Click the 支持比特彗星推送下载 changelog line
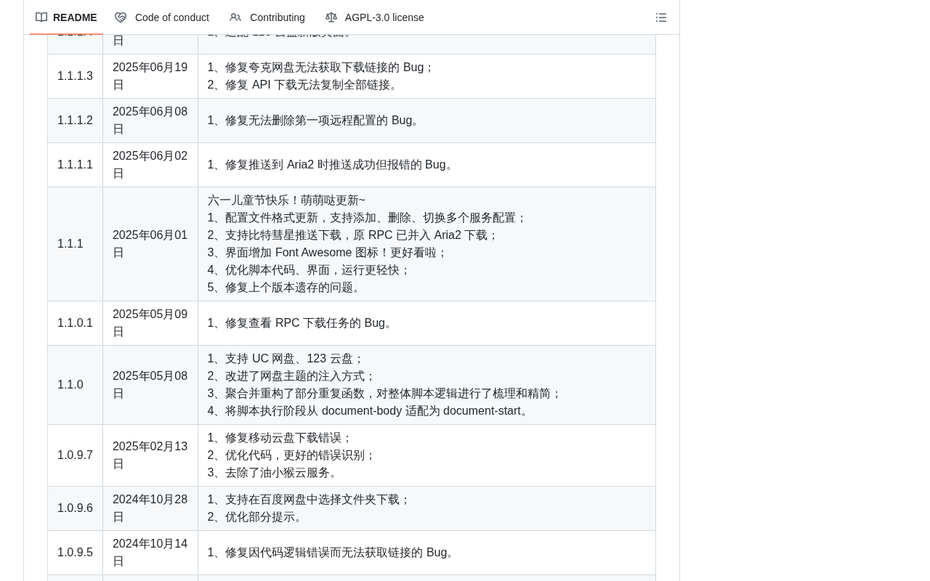The image size is (930, 581). [x=353, y=235]
